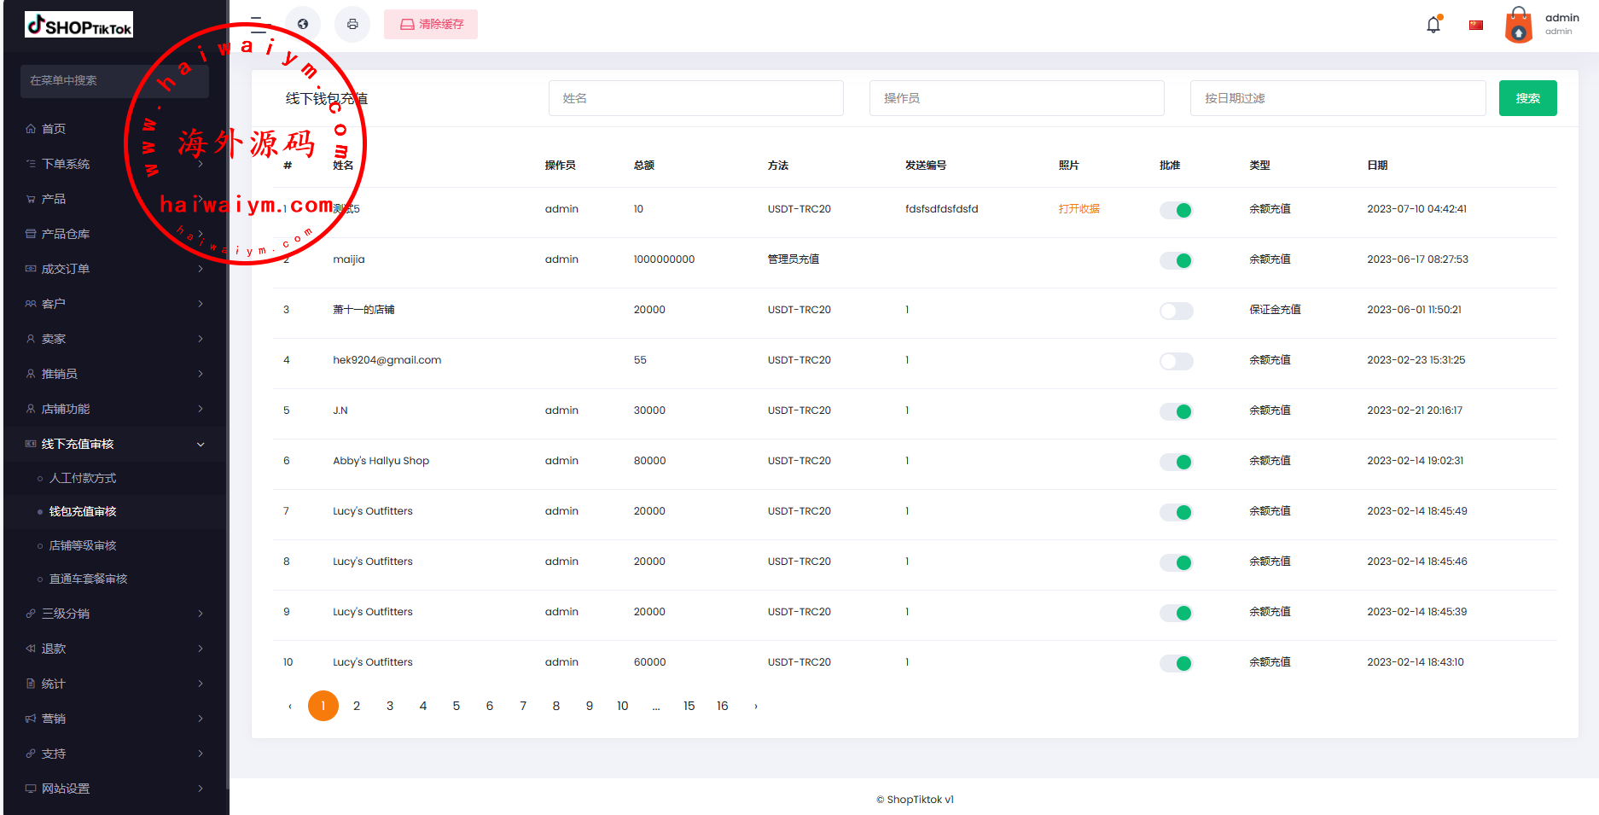The height and width of the screenshot is (815, 1599).
Task: Click the Chinese flag language icon
Action: click(x=1476, y=25)
